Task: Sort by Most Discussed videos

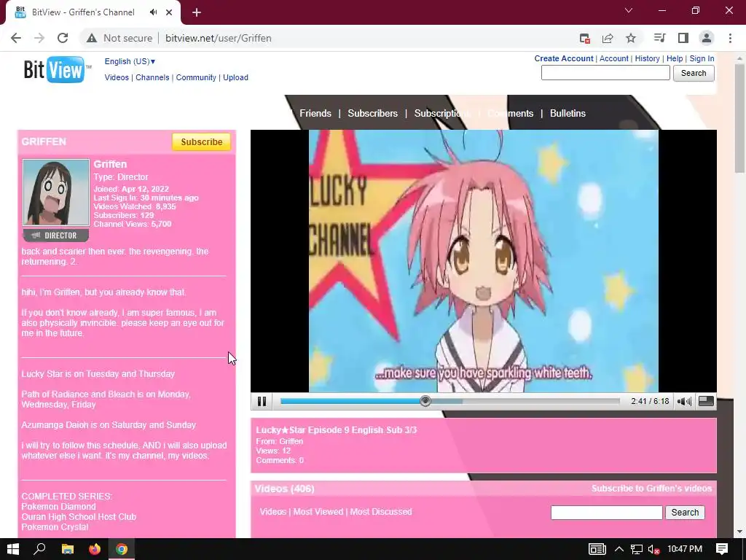Action: [x=380, y=512]
